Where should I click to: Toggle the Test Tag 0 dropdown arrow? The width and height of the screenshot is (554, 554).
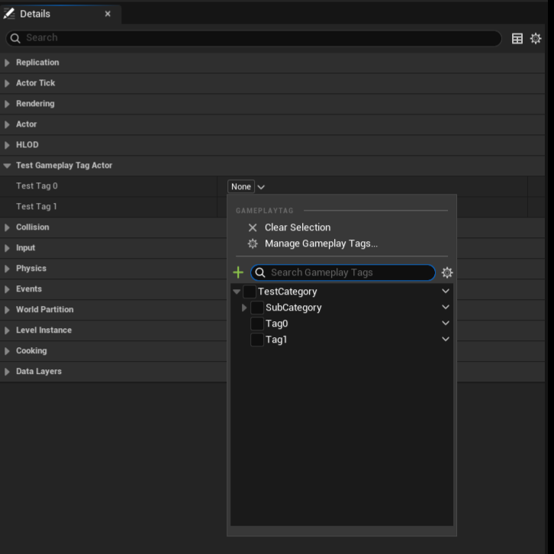tap(261, 187)
